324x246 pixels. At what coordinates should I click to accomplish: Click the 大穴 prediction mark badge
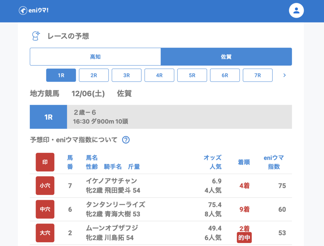[45, 233]
